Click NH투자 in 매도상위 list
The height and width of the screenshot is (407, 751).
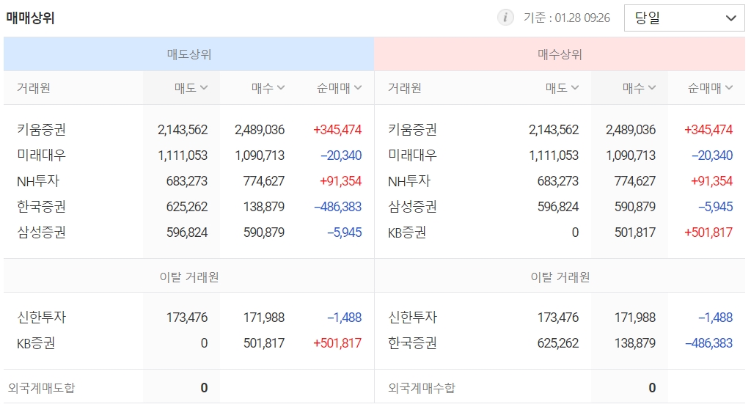tap(38, 181)
